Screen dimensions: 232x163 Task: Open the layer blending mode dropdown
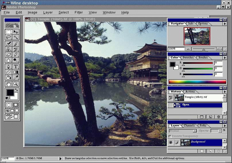(183, 131)
